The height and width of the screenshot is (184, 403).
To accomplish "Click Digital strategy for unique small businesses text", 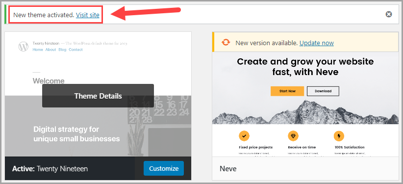I will coord(76,134).
